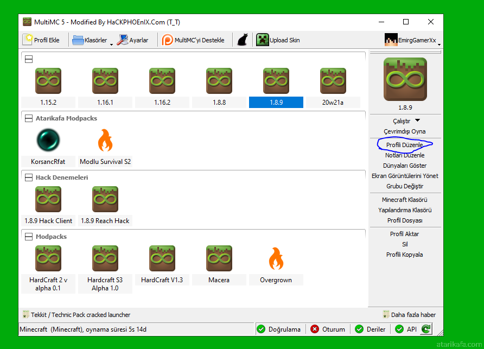484x349 pixels.
Task: Click the Doğrulama status indicator
Action: pos(279,329)
